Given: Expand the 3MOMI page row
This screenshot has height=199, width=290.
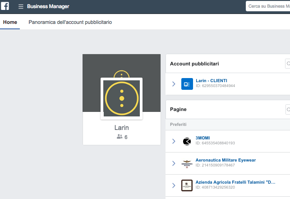Looking at the screenshot, I should 174,141.
